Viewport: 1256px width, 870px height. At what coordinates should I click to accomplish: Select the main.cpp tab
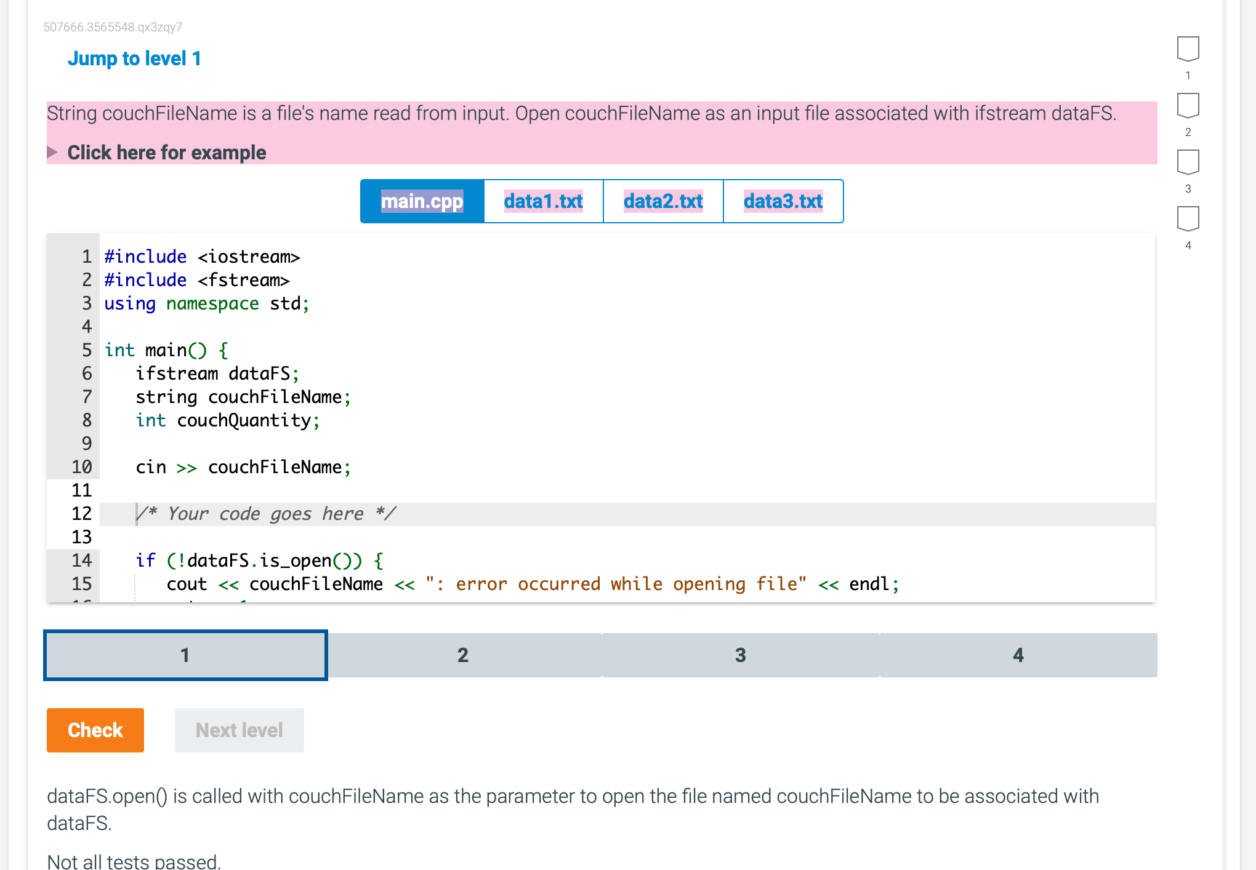tap(421, 201)
